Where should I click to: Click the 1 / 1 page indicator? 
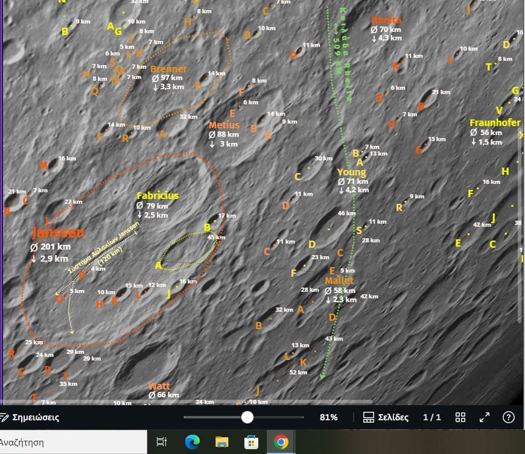pos(431,417)
